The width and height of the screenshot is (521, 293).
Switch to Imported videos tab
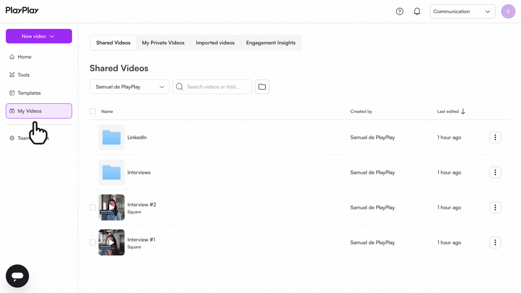pyautogui.click(x=215, y=43)
